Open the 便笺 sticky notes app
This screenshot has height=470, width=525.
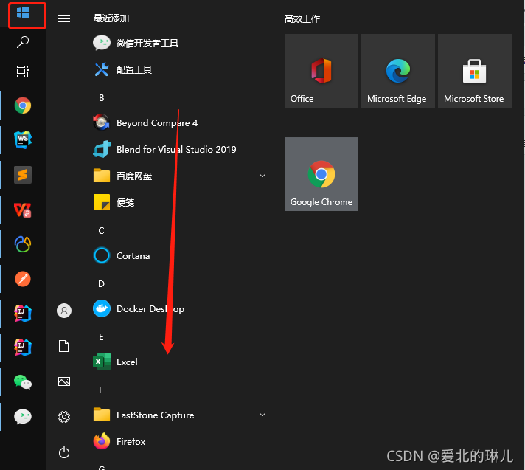click(114, 202)
